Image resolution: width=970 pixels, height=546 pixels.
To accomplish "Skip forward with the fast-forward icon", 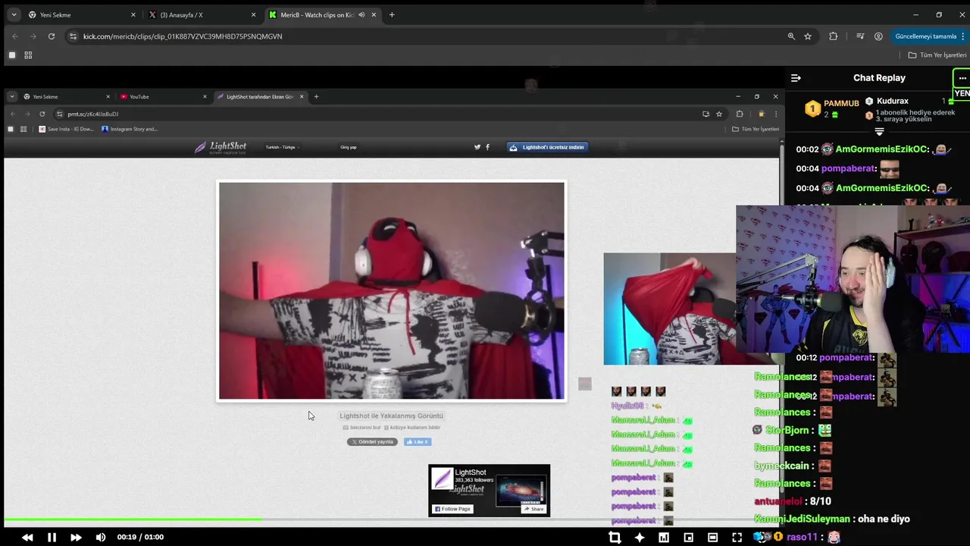I will point(76,537).
